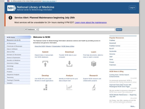Open Bookshelf in Popular Resources
The image size is (145, 109).
pyautogui.click(x=113, y=43)
